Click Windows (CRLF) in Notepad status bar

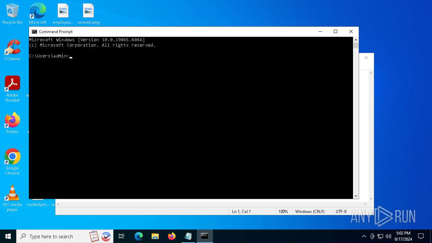[x=310, y=212]
